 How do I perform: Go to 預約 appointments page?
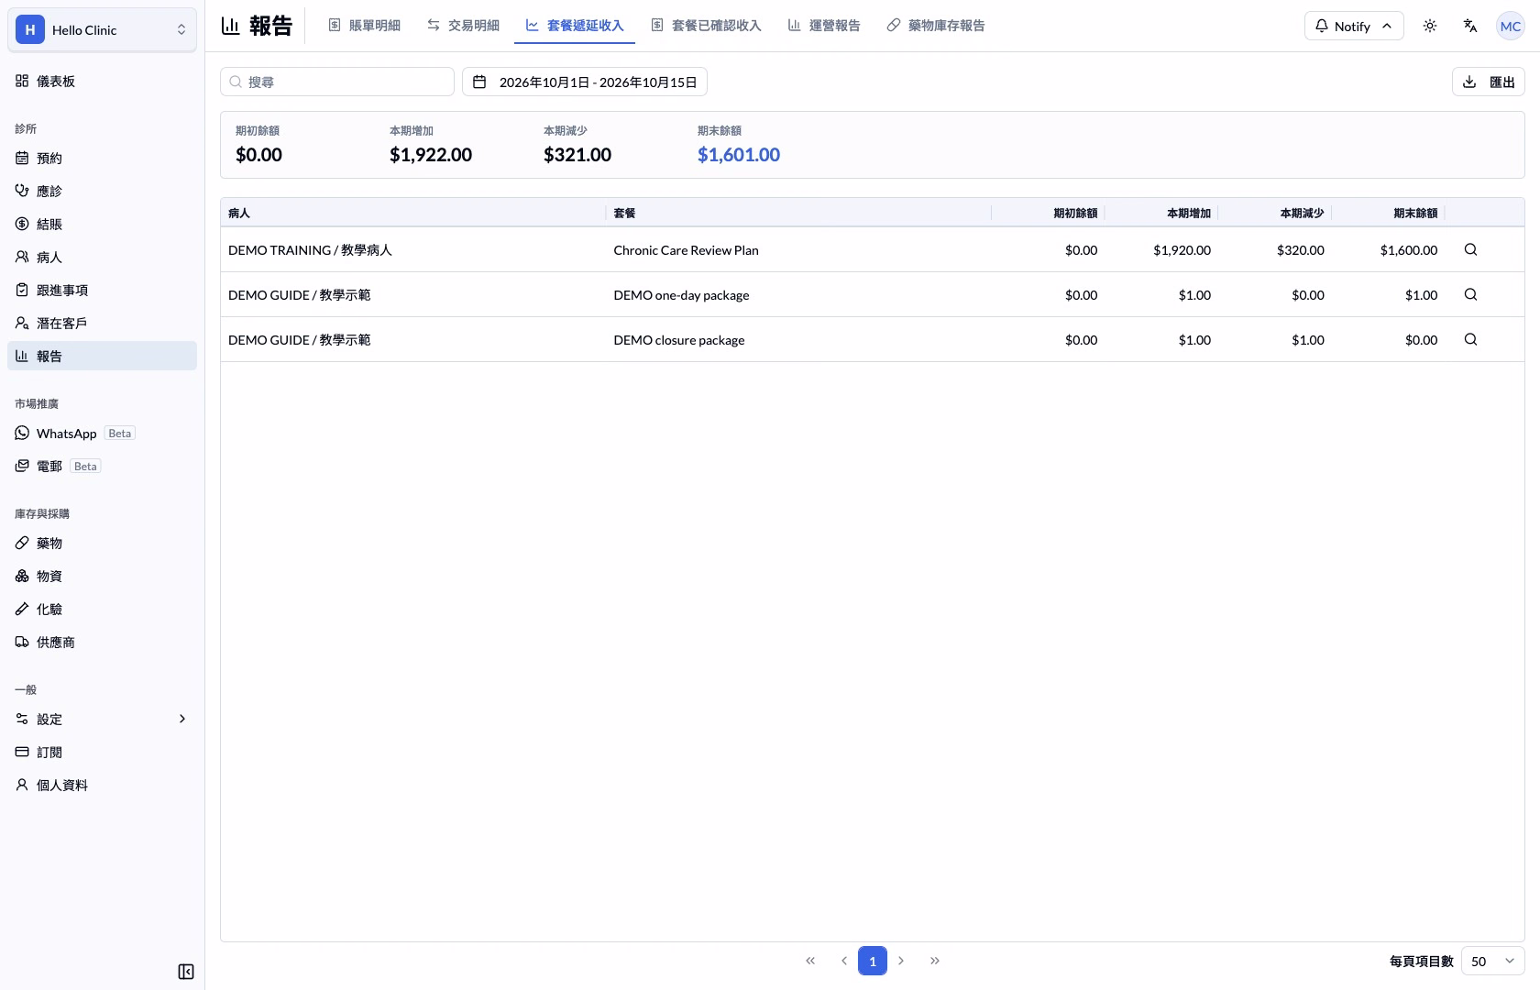(102, 159)
